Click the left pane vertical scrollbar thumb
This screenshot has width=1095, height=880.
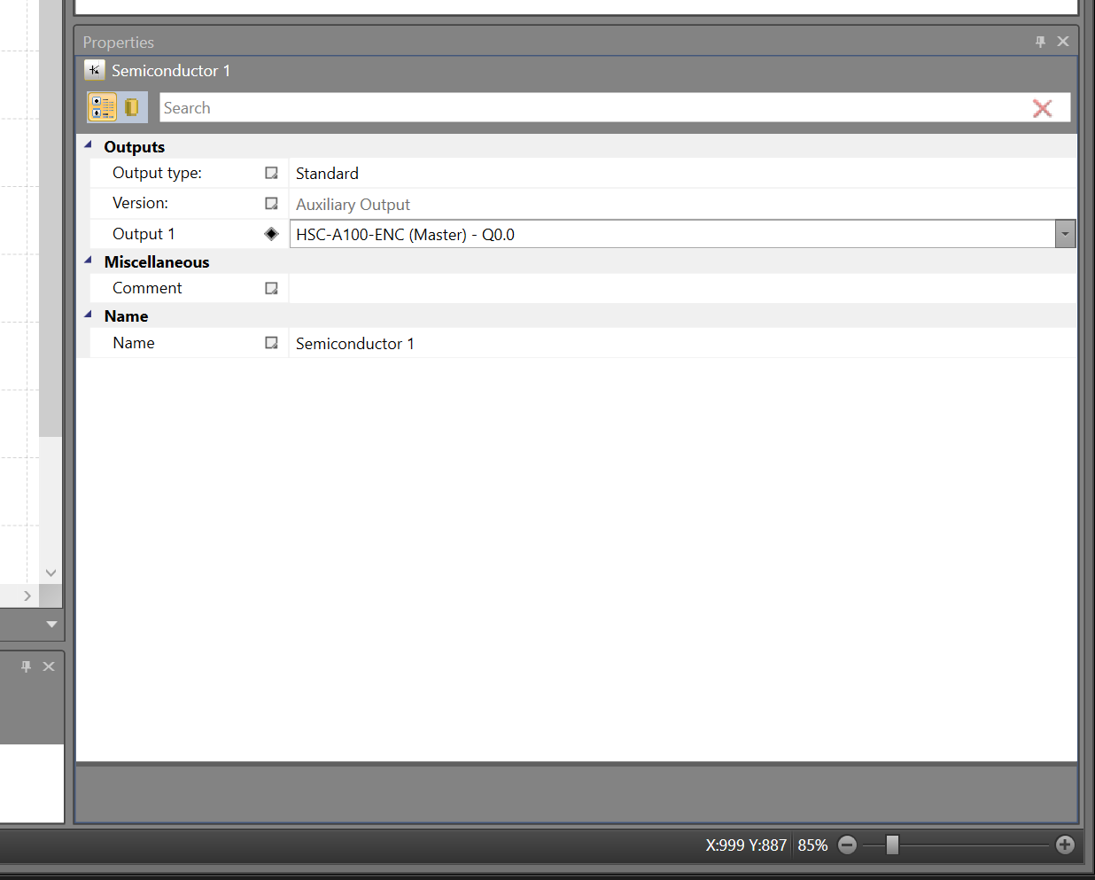point(50,218)
